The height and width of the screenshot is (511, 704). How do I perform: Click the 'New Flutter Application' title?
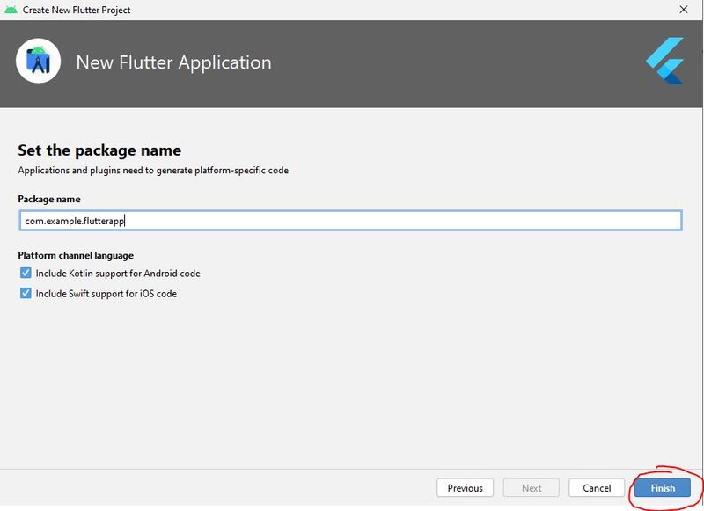(173, 62)
